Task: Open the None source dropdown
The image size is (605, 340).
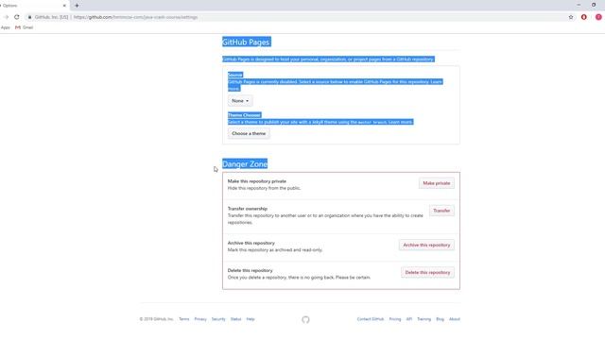Action: pos(240,101)
